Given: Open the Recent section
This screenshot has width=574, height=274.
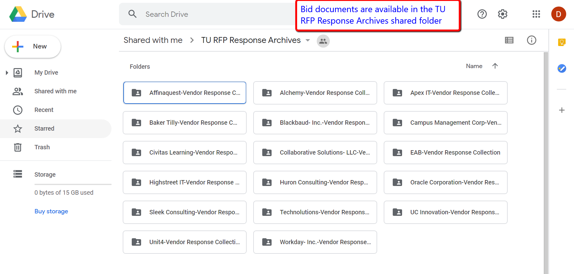Looking at the screenshot, I should [x=44, y=110].
